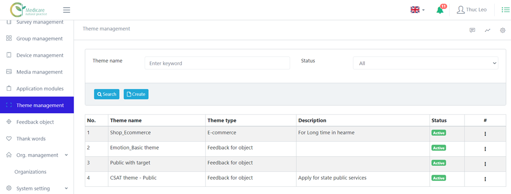Open Organizations submenu item
Viewport: 511px width, 194px height.
point(30,172)
